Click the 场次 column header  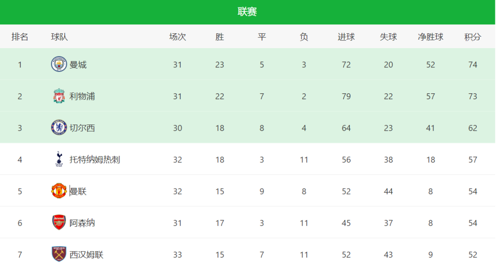(178, 37)
